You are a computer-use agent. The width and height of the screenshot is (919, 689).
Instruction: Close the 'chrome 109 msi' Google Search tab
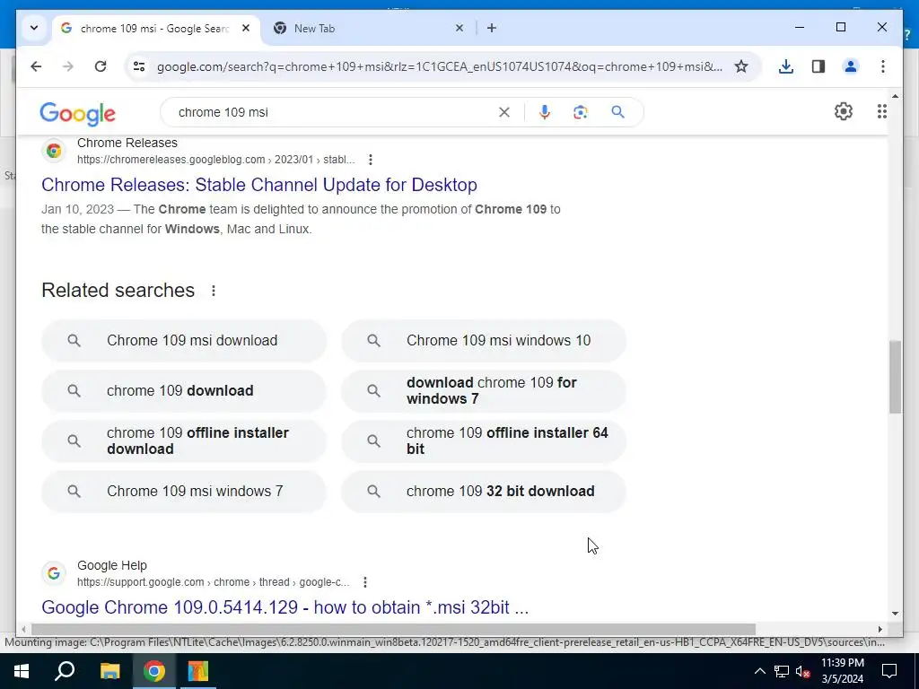click(246, 28)
